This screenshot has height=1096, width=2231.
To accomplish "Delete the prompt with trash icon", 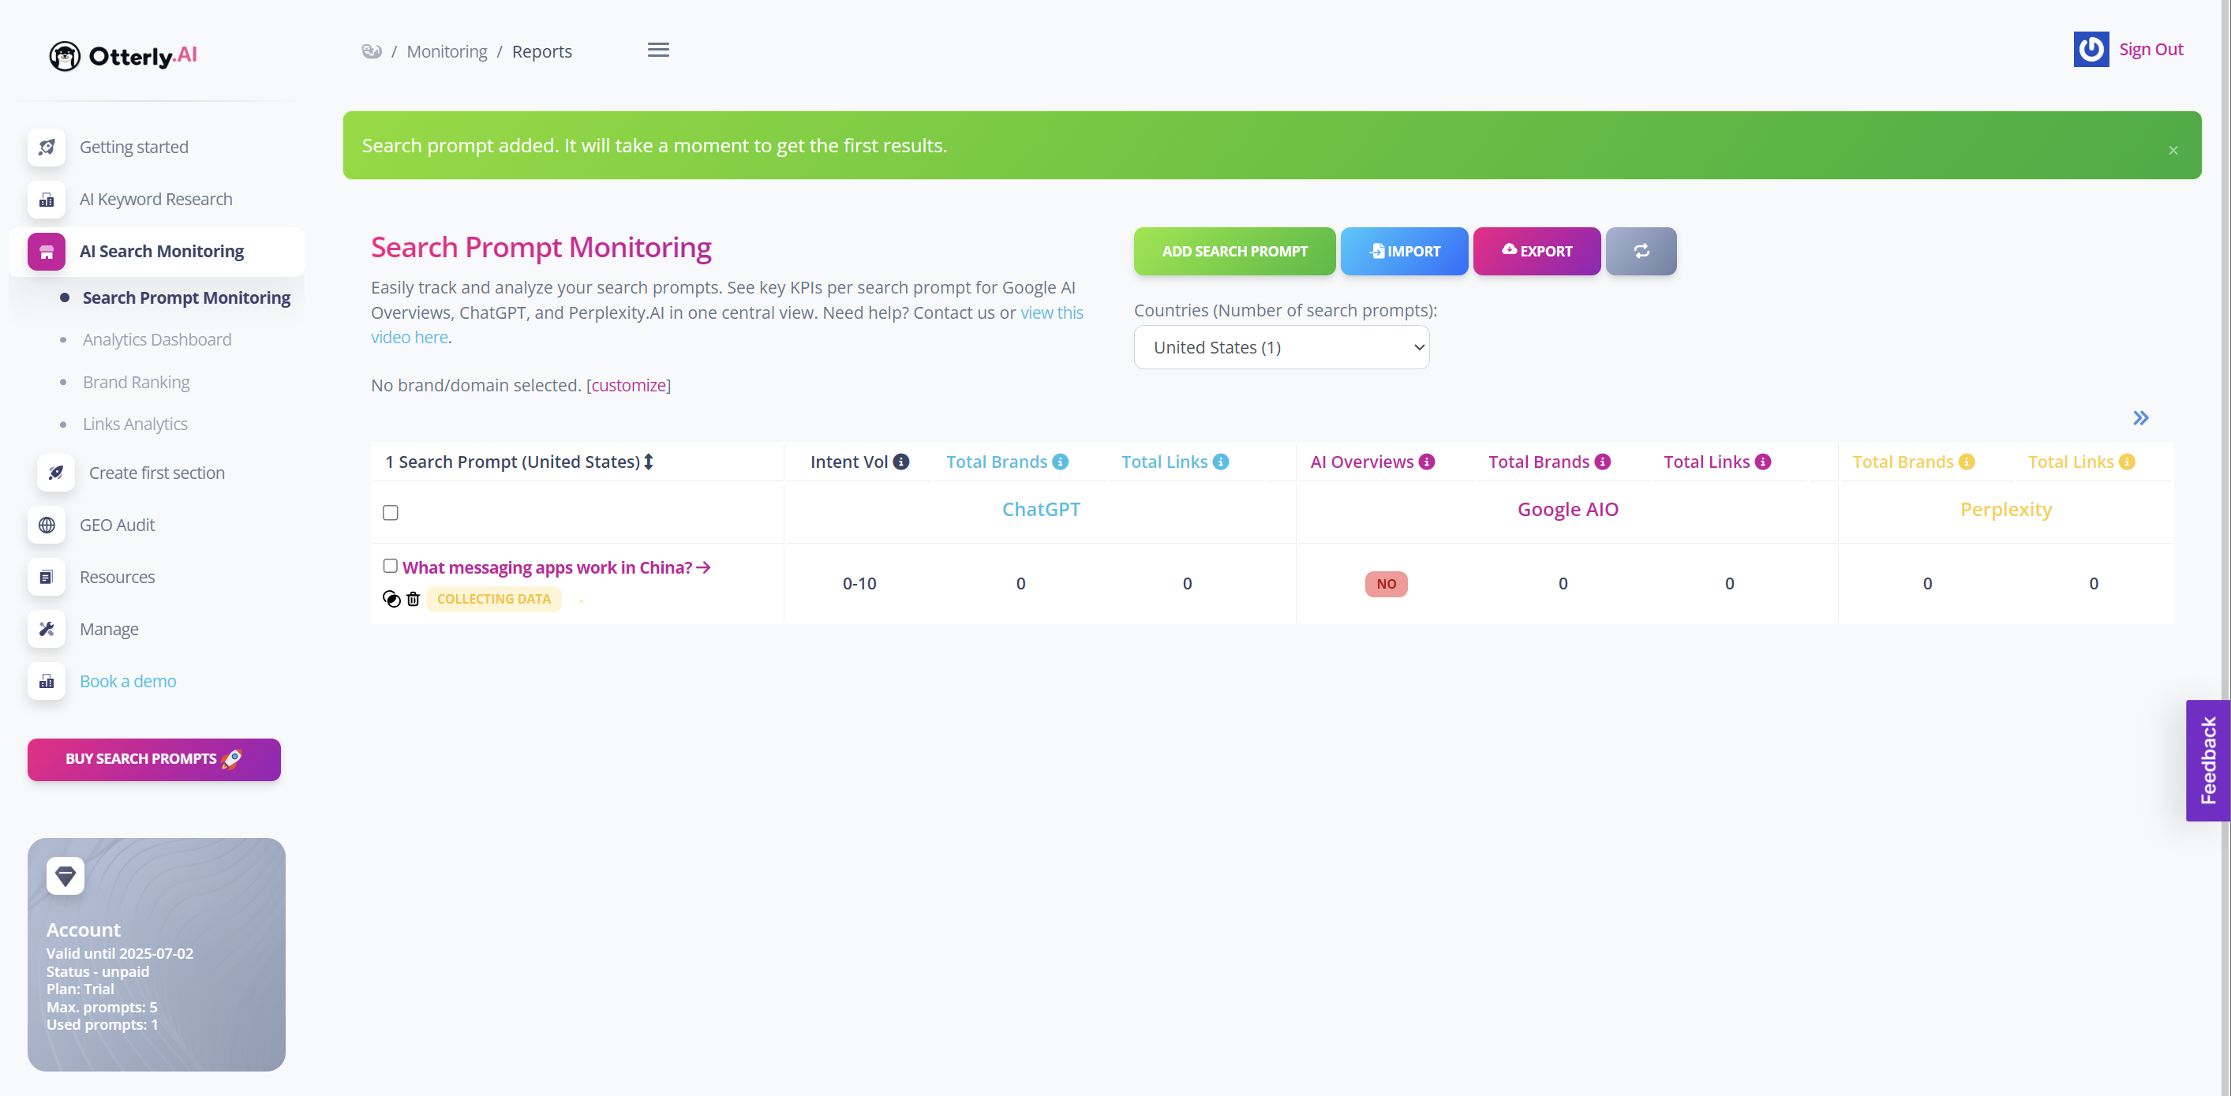I will [x=413, y=599].
